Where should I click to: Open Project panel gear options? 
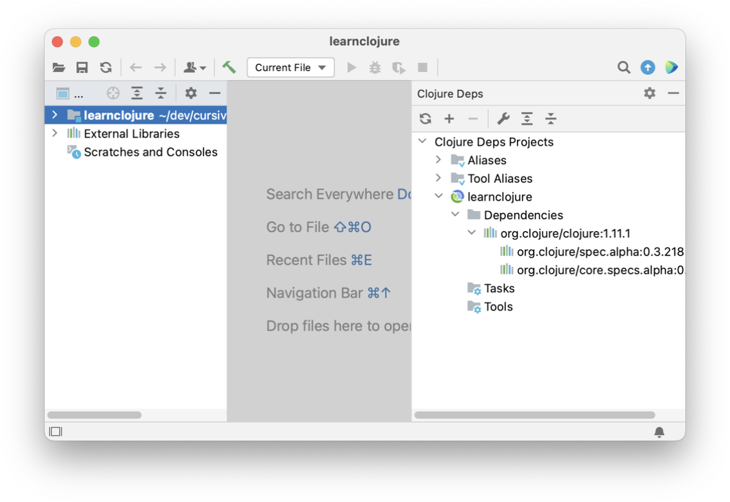click(191, 93)
